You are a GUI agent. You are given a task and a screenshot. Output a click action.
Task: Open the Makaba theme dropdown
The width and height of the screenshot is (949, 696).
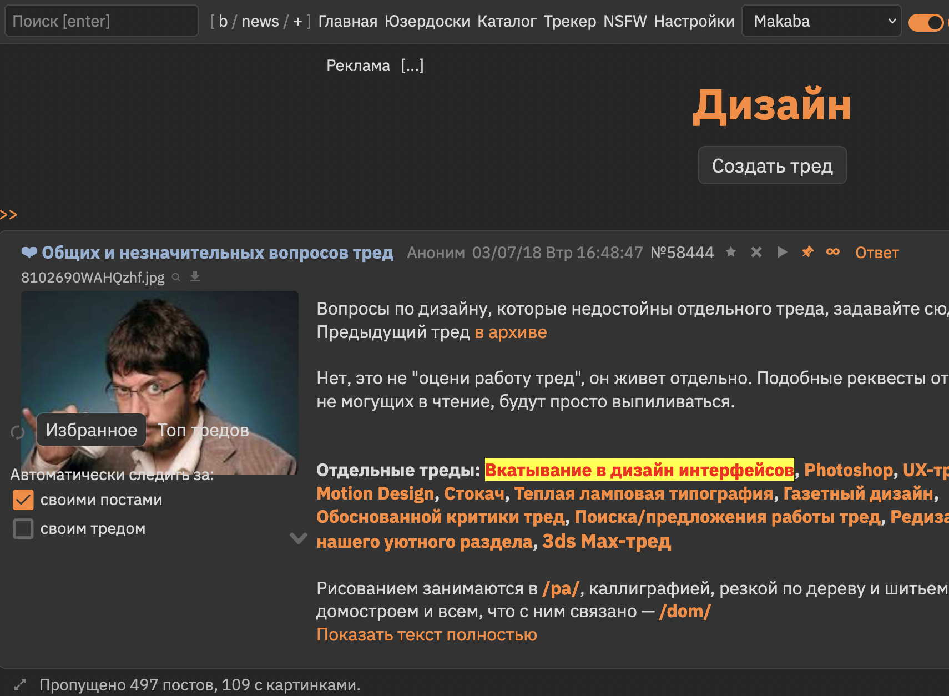821,21
